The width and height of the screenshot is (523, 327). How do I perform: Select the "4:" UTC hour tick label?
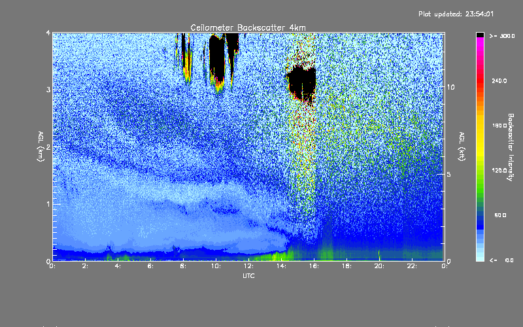pyautogui.click(x=118, y=266)
